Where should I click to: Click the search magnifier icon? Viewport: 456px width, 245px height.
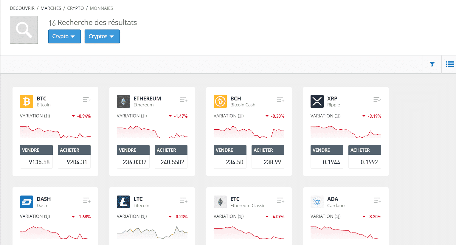[x=24, y=30]
